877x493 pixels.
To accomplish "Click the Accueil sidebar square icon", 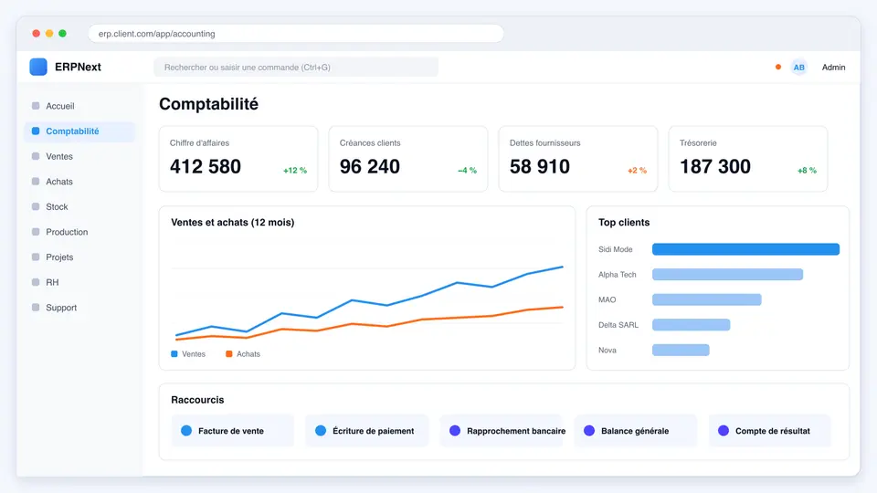I will [36, 106].
